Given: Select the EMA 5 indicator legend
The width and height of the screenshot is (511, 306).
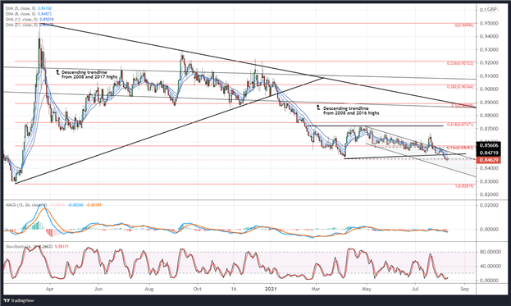Looking at the screenshot, I should click(29, 8).
